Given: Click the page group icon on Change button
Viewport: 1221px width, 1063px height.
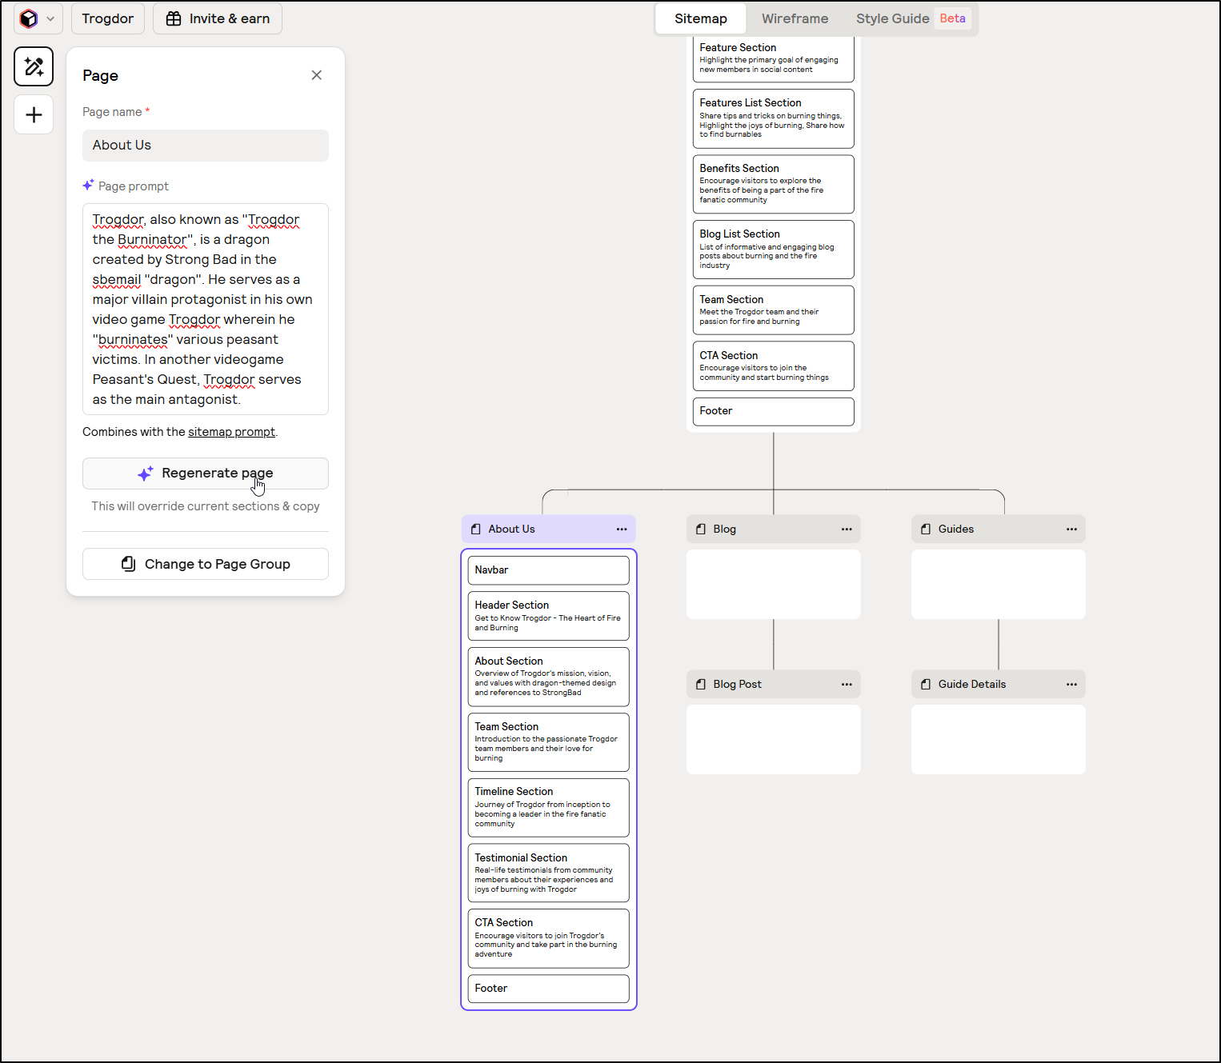Looking at the screenshot, I should 128,564.
